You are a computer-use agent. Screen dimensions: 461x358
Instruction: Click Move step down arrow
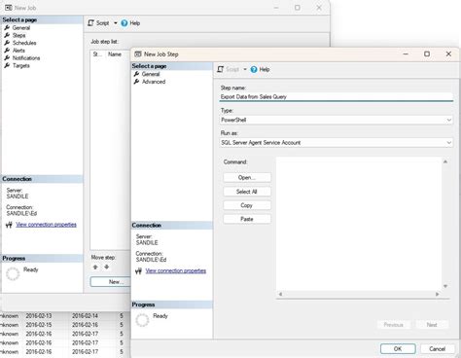[107, 268]
